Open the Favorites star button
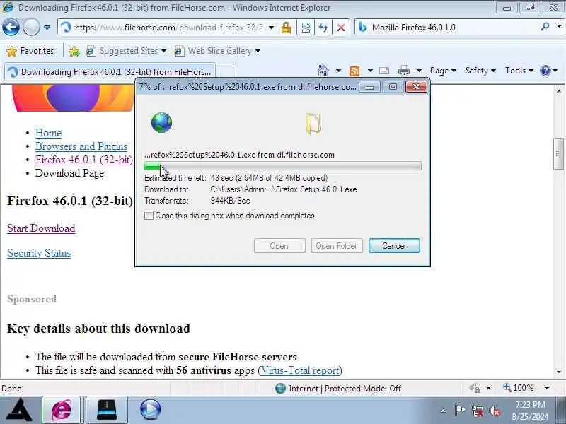Screen dimensions: 566x424 click(30, 51)
